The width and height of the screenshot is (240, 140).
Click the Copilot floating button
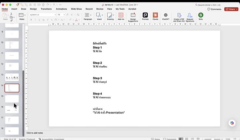click(232, 123)
